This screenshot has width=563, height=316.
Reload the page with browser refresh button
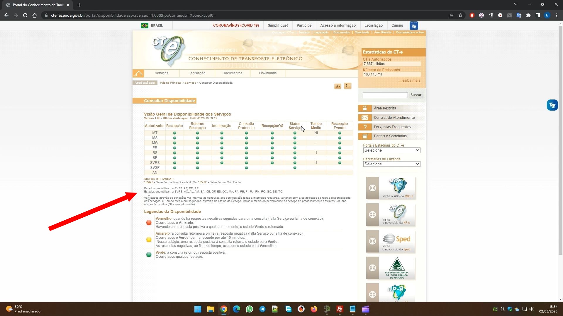pyautogui.click(x=25, y=15)
